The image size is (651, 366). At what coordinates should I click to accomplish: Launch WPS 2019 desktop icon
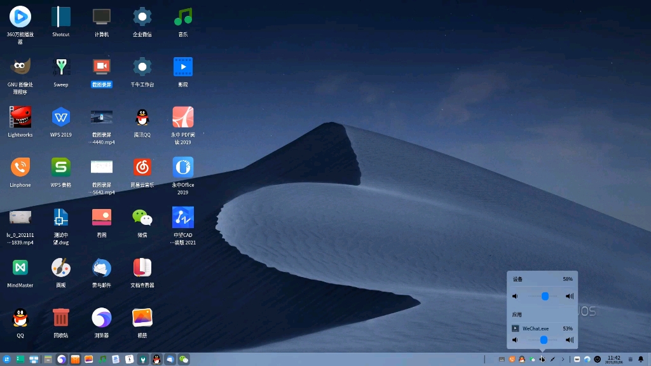click(61, 117)
